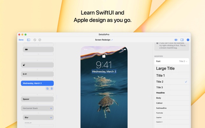Click the duplicate layer icon

47,89
